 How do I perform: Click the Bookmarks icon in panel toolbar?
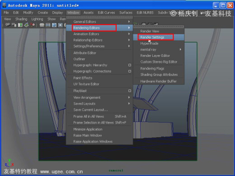(x=20, y=25)
